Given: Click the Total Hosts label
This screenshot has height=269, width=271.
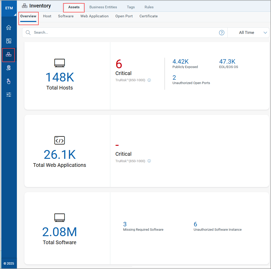Looking at the screenshot, I should tap(59, 88).
